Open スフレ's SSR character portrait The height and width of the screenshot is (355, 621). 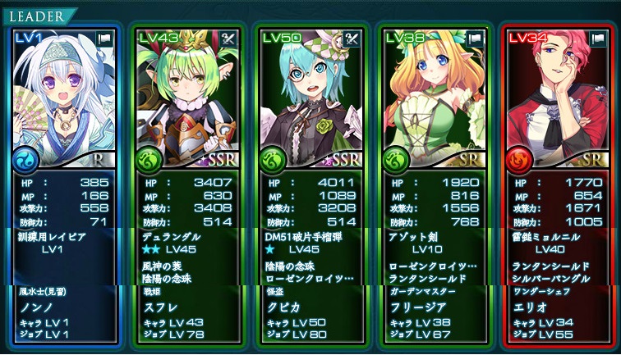[189, 98]
